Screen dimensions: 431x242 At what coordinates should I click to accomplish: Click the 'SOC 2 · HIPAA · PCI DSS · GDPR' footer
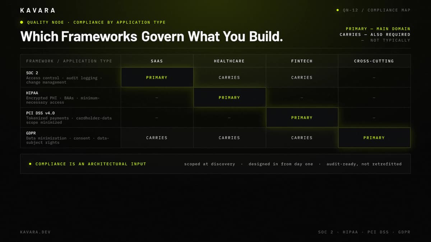tap(364, 232)
